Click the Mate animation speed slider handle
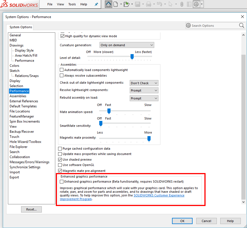Image resolution: width=247 pixels, height=228 pixels. point(109,111)
